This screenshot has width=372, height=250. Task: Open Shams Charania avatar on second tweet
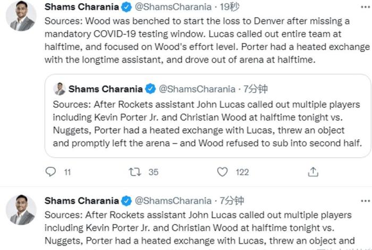[x=21, y=210]
